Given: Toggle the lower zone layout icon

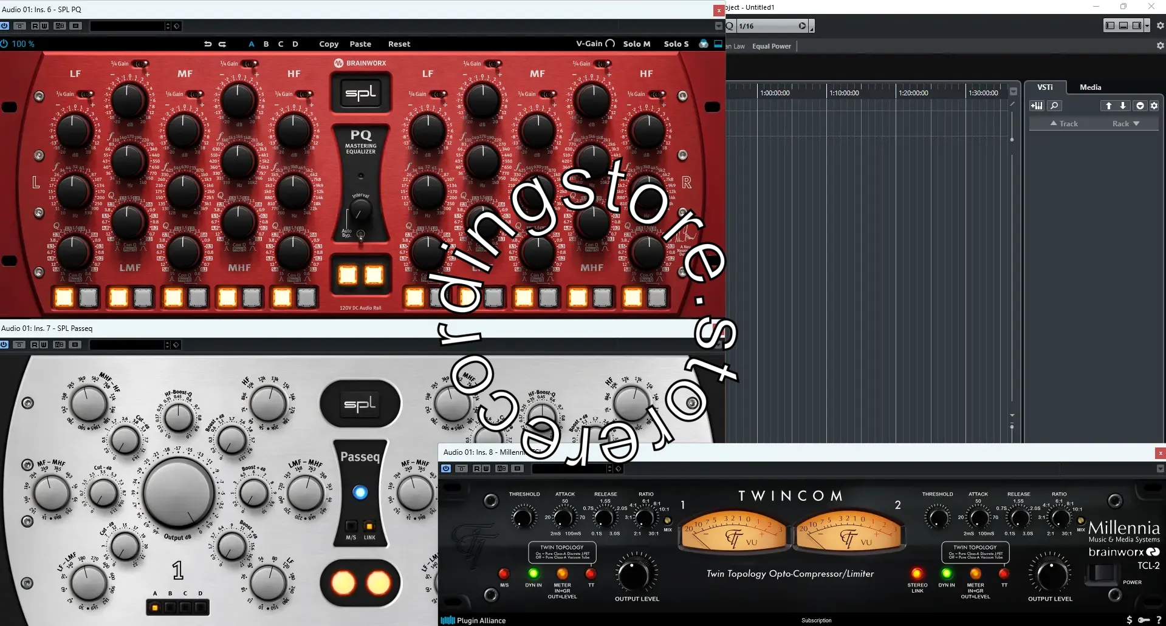Looking at the screenshot, I should (x=1123, y=26).
